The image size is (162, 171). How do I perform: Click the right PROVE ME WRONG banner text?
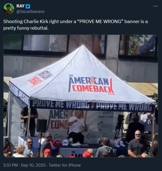(x=124, y=107)
